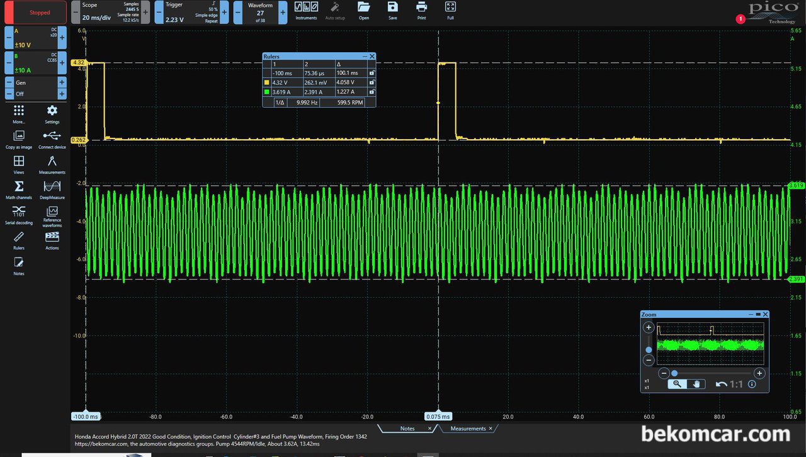Increase the Scope timebase with plus
The width and height of the screenshot is (806, 457).
(x=145, y=13)
